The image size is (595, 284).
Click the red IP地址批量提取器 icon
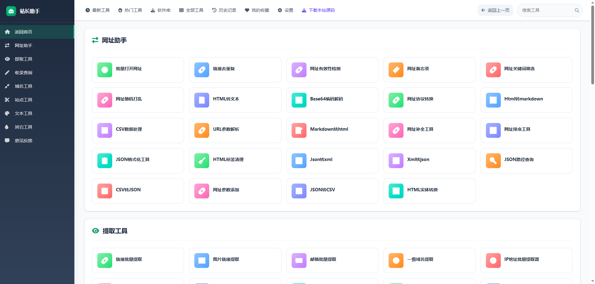tap(493, 261)
